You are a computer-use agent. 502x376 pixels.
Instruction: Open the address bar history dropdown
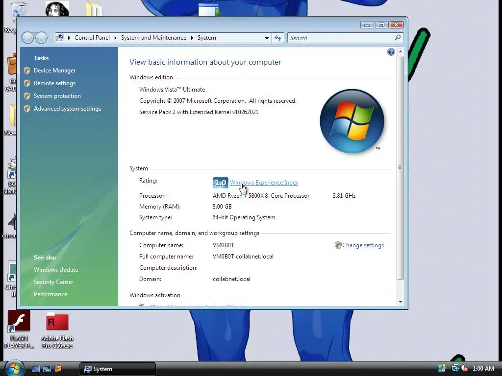point(267,38)
